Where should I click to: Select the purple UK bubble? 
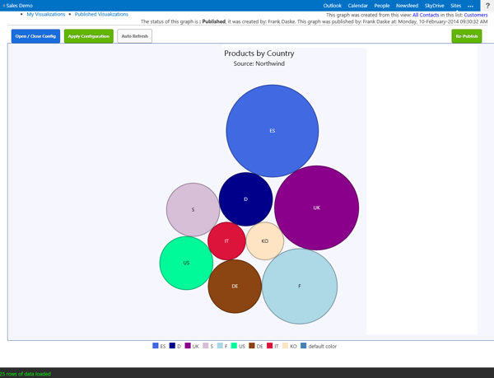tap(317, 208)
